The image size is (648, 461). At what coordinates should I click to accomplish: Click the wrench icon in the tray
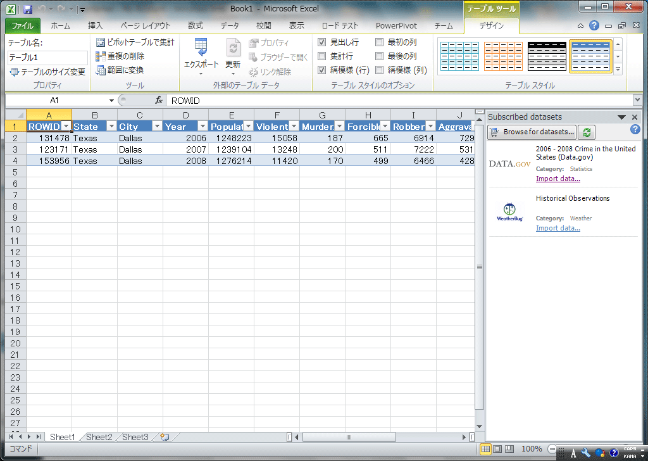click(585, 453)
